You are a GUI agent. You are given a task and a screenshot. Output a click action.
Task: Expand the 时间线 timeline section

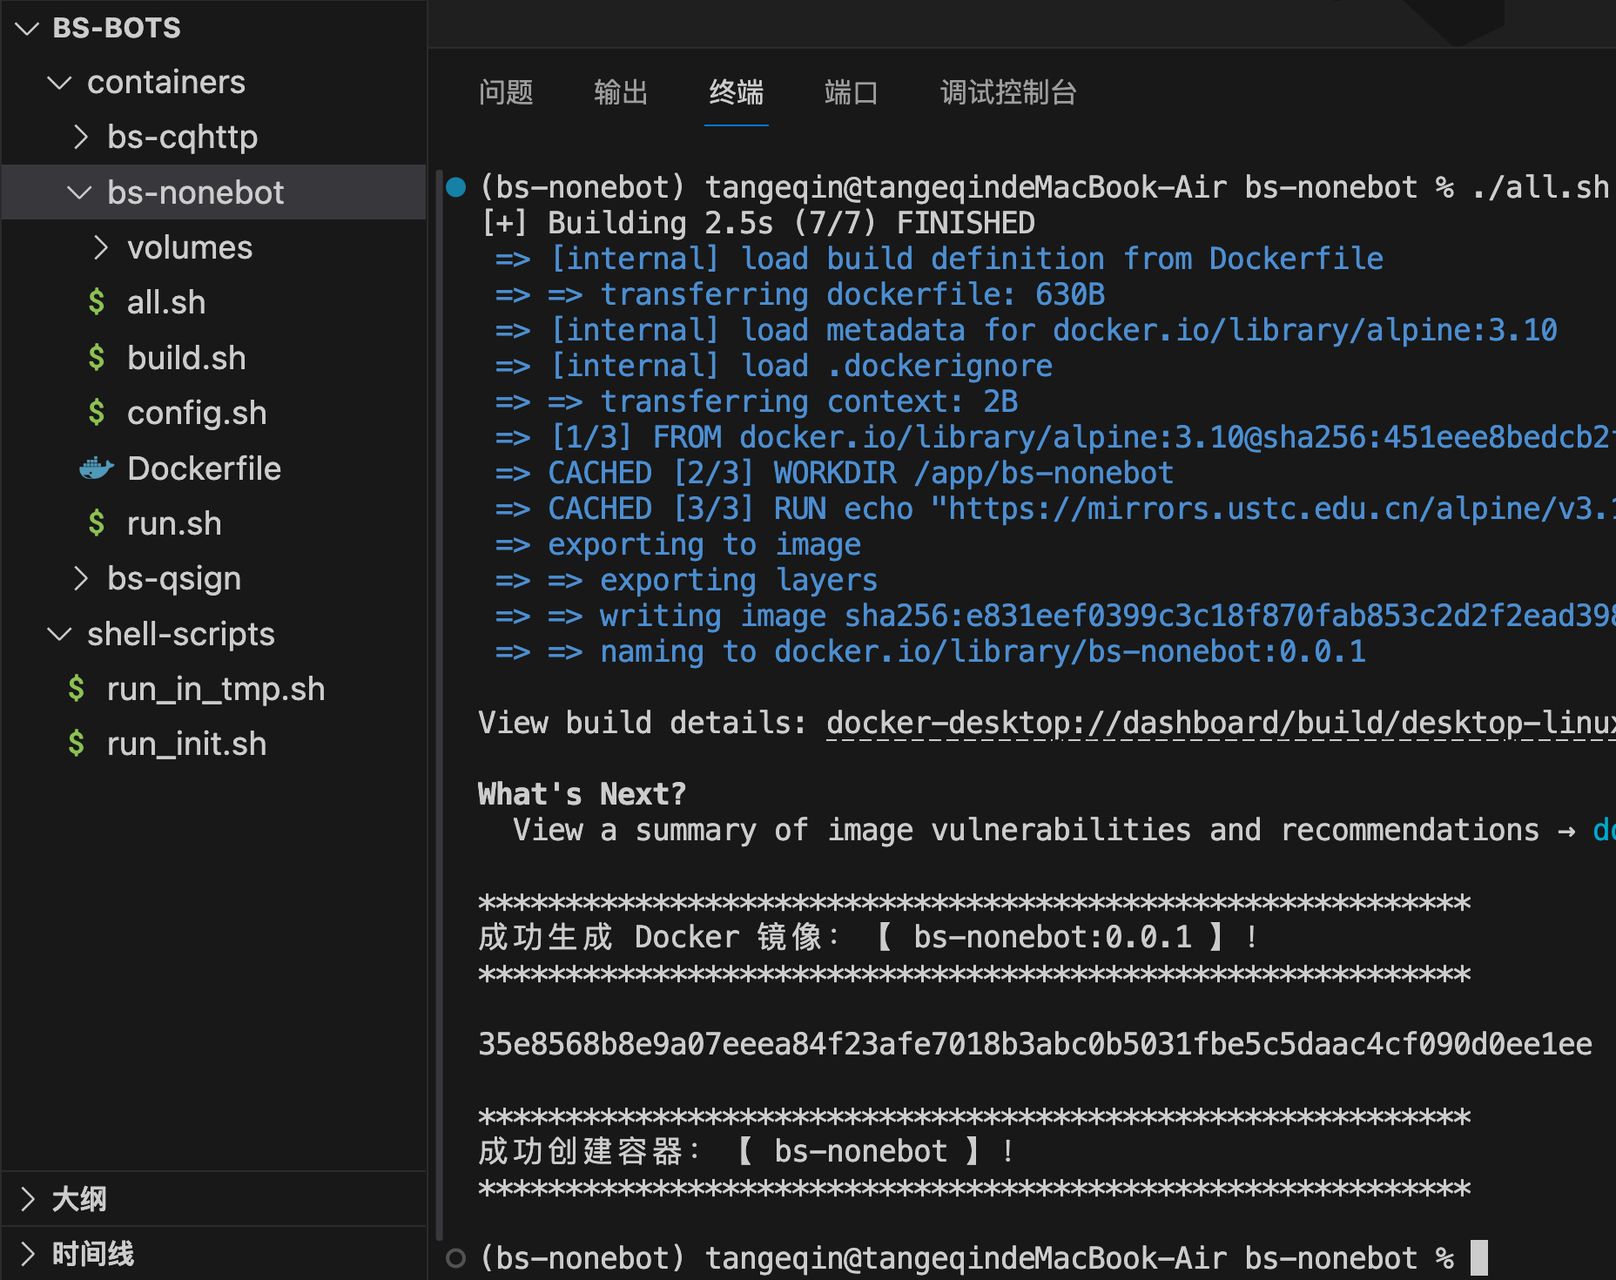pyautogui.click(x=28, y=1254)
